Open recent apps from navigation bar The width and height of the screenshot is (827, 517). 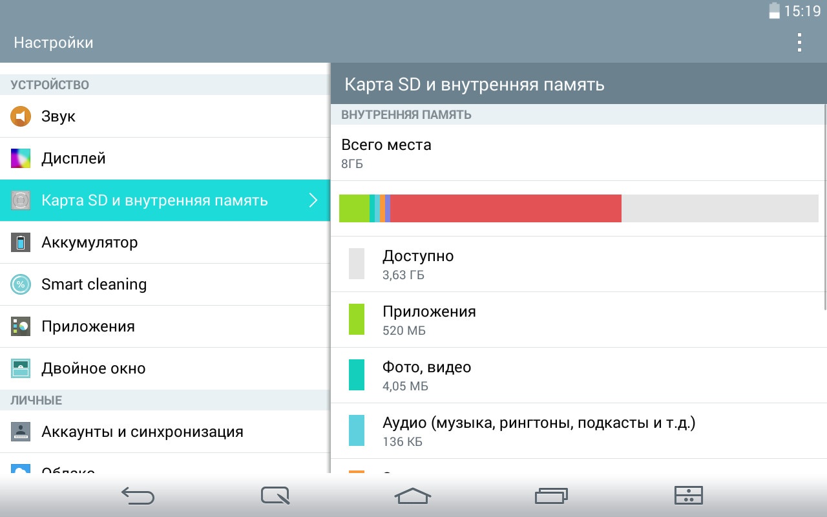point(551,496)
